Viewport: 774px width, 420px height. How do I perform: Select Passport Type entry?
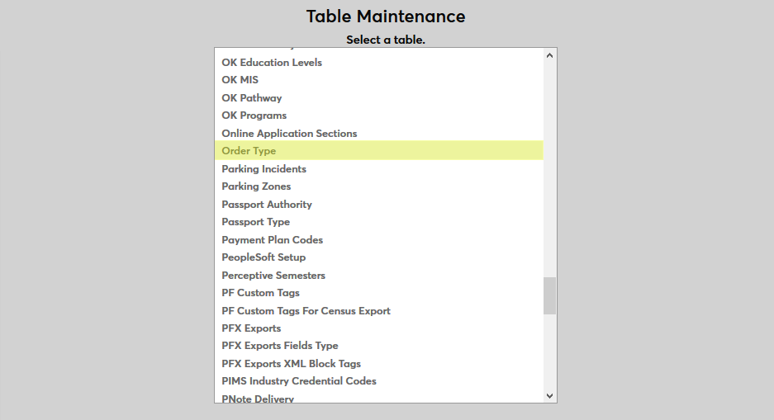(256, 222)
